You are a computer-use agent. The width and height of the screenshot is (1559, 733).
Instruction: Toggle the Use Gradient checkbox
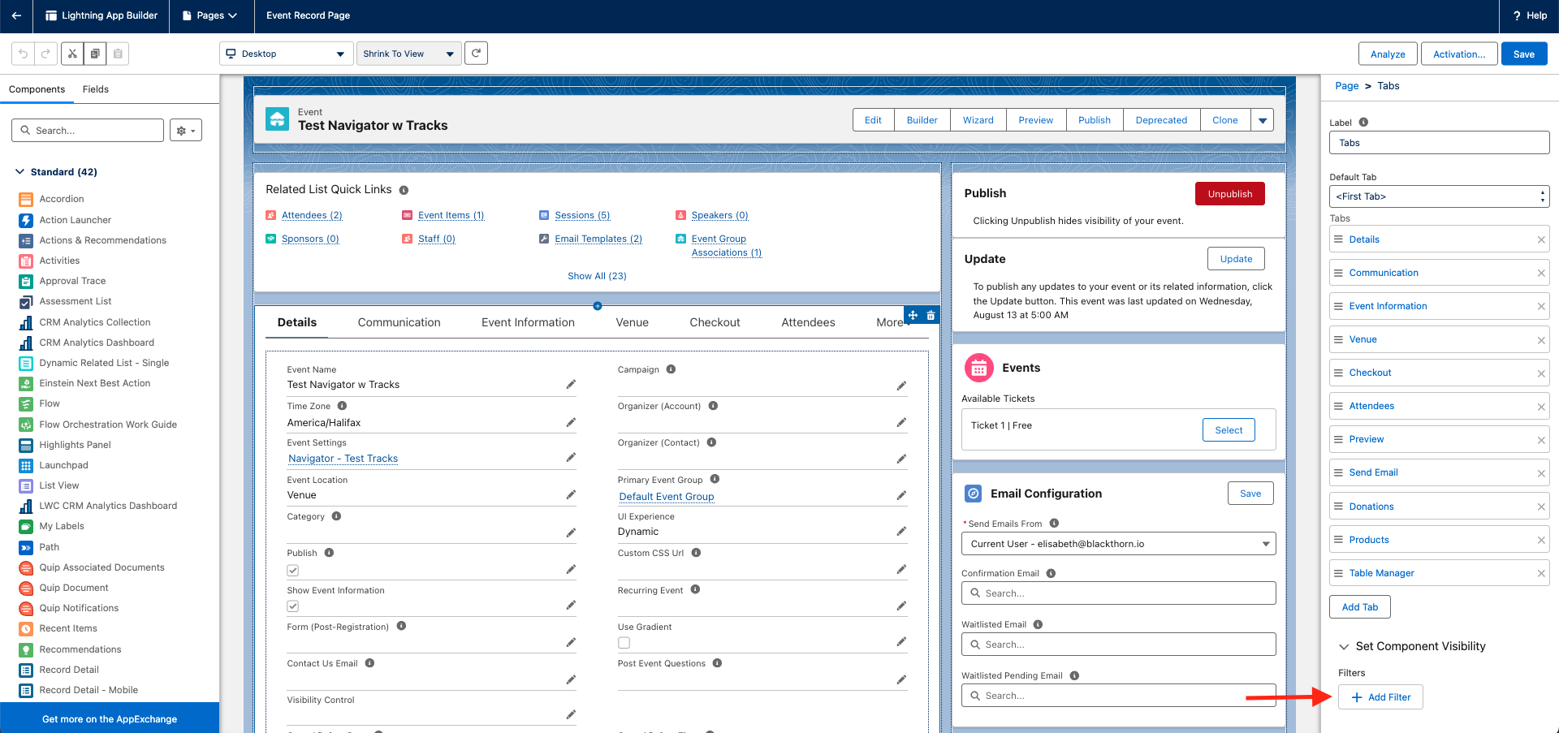[x=624, y=643]
